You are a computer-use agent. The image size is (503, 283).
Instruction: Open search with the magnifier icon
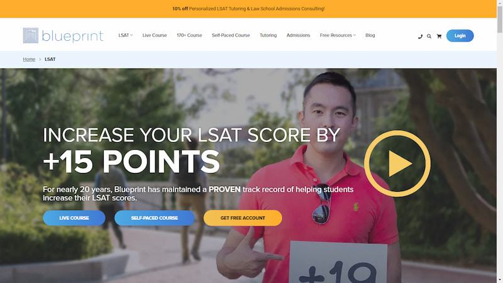click(x=429, y=36)
